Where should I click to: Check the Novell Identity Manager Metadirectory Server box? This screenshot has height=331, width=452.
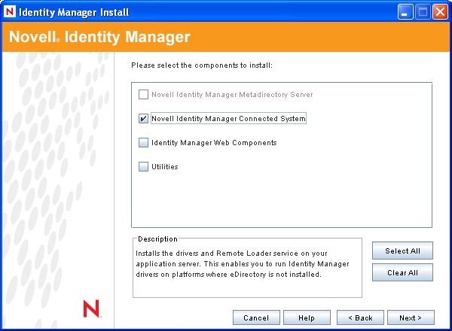143,94
